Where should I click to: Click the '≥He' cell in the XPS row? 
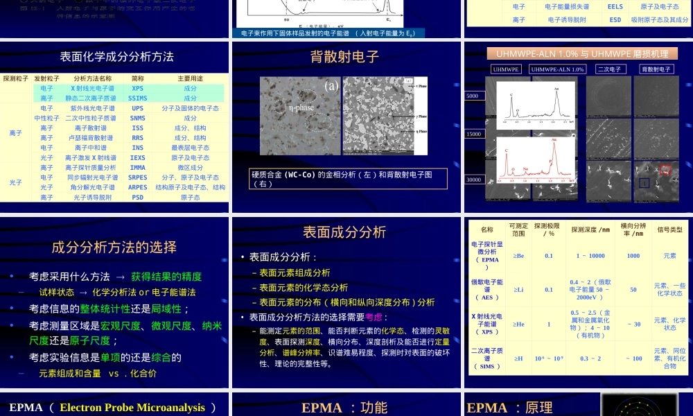518,324
